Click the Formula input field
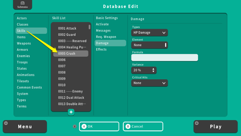This screenshot has height=136, width=241. pos(165,58)
